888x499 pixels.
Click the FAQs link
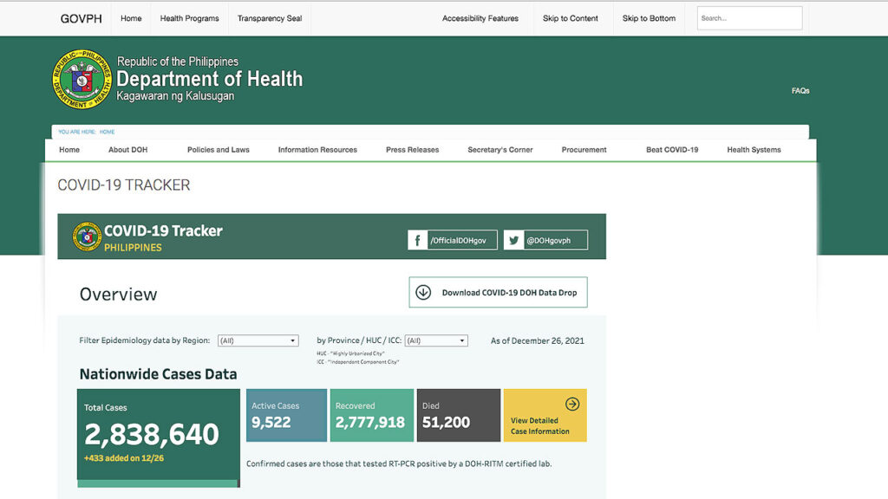(x=800, y=90)
